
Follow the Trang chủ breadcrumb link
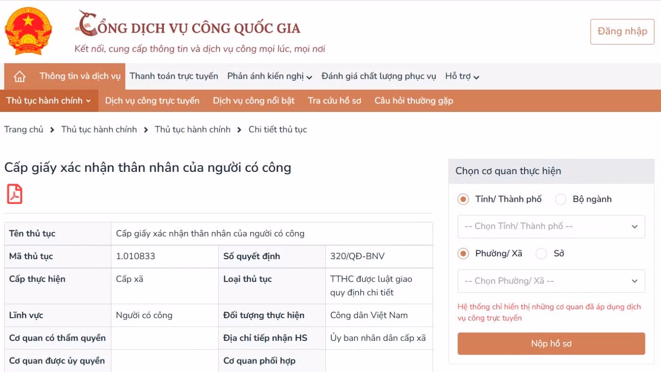24,129
